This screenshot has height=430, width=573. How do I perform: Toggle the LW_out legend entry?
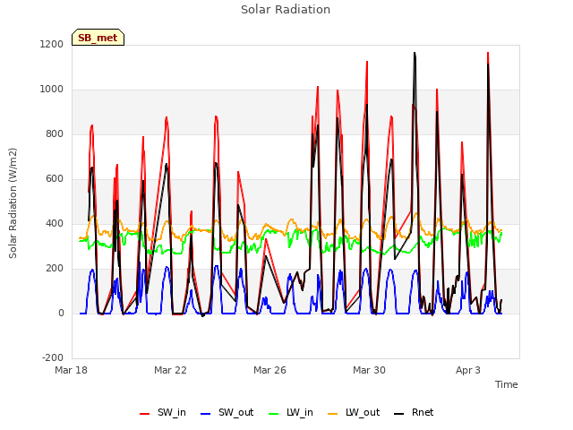click(x=354, y=412)
